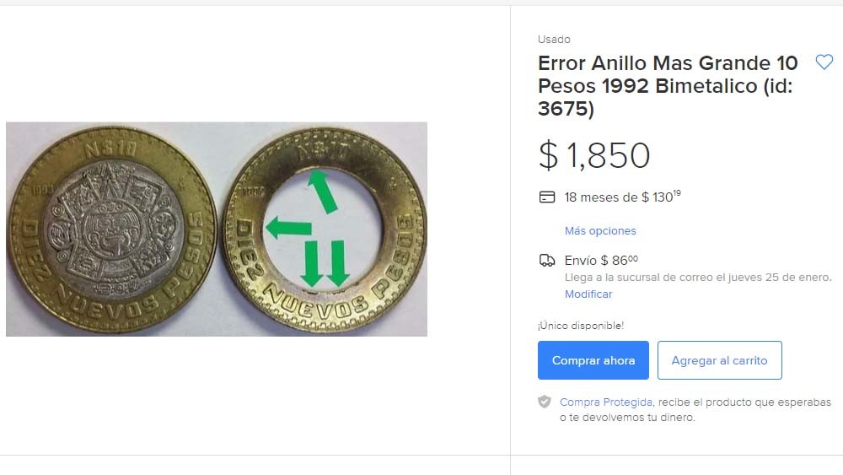
Task: Click the Compra Protegida shield icon
Action: [545, 402]
